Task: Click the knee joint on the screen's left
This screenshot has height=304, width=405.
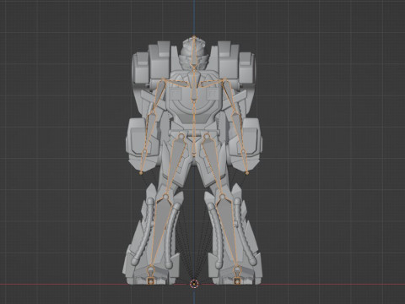Action: pos(165,197)
